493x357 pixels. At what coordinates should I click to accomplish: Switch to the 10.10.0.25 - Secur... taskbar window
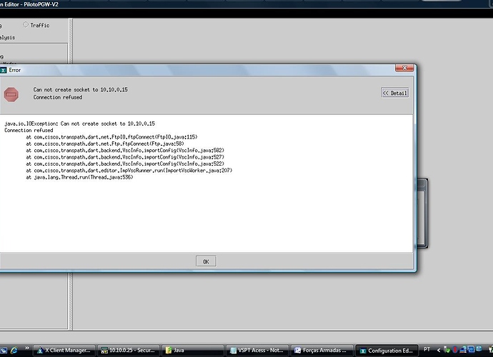pyautogui.click(x=129, y=350)
